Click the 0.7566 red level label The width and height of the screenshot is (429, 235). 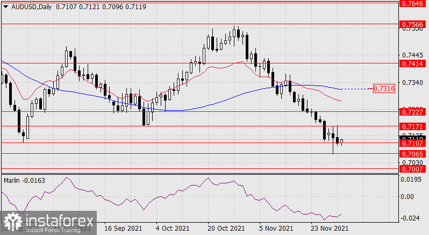[412, 24]
